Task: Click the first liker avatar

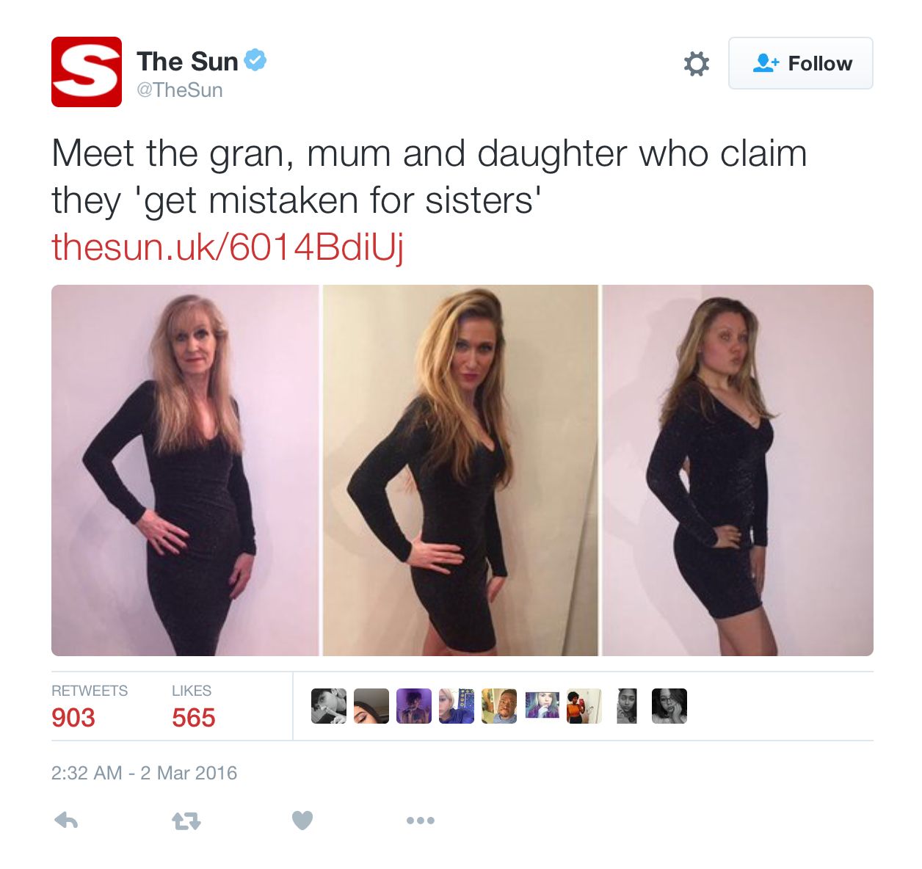Action: click(329, 706)
